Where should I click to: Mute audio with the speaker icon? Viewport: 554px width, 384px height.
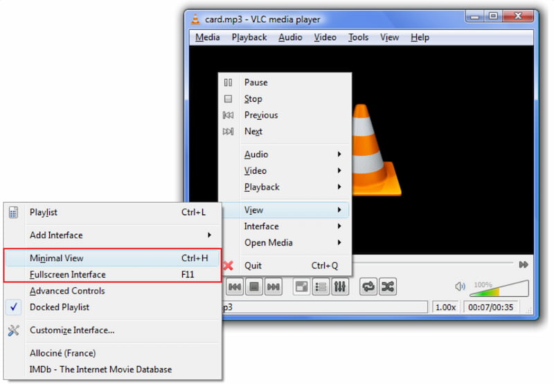(x=460, y=286)
